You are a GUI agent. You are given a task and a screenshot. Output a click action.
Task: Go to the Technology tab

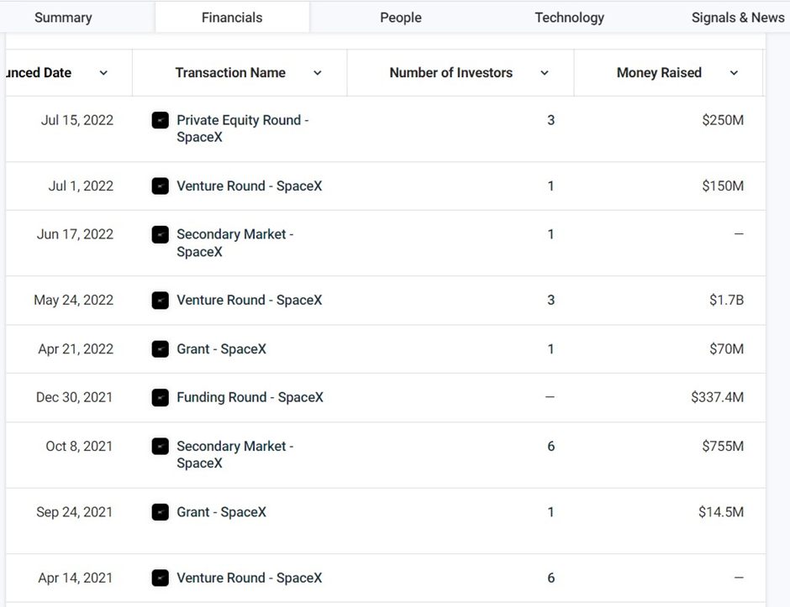coord(569,18)
